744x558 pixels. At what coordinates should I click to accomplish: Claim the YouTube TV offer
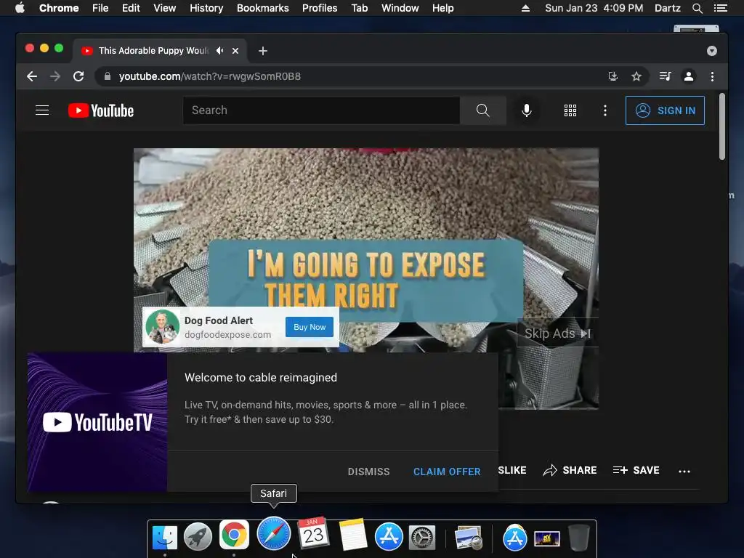point(447,472)
